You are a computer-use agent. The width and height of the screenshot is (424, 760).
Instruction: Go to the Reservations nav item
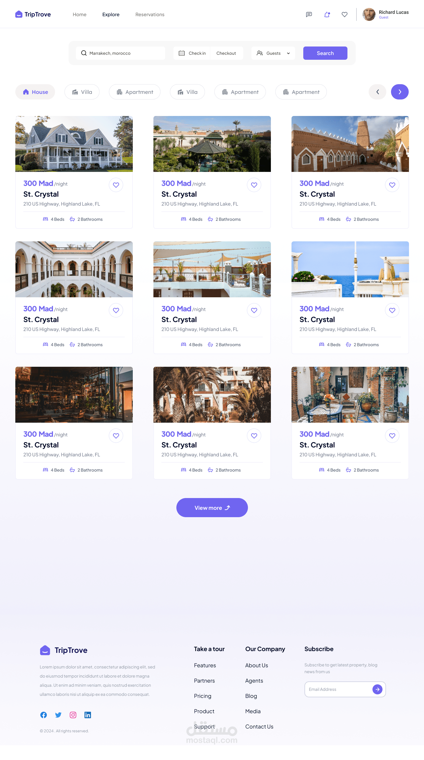(150, 14)
